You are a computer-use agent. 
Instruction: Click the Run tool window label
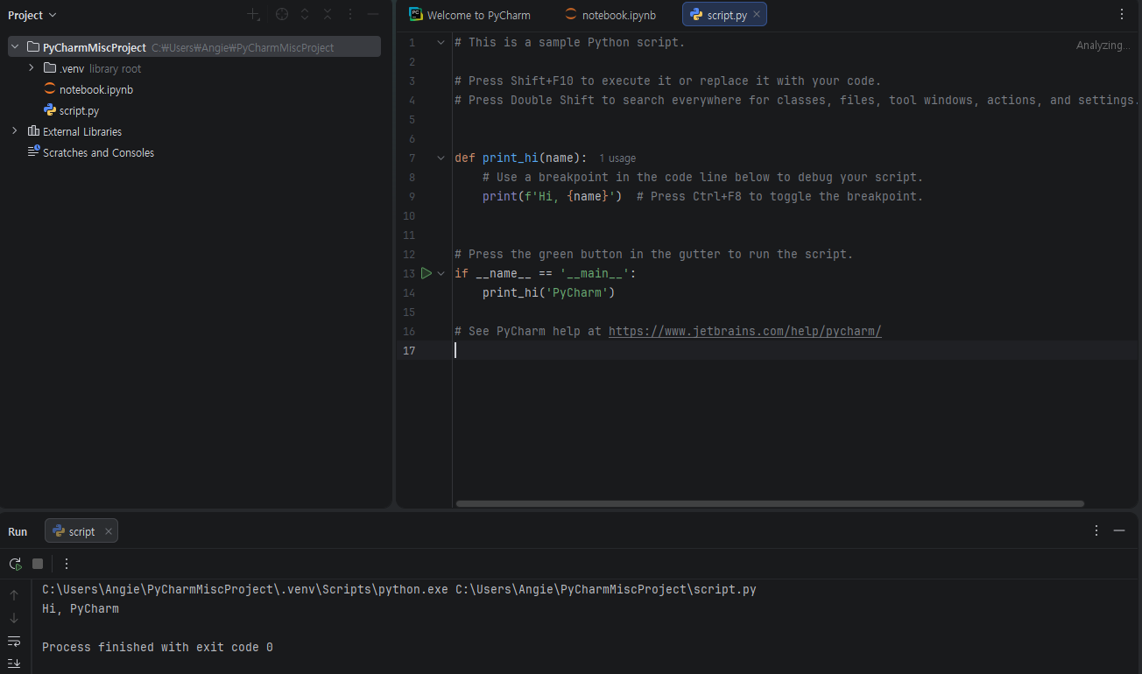18,531
